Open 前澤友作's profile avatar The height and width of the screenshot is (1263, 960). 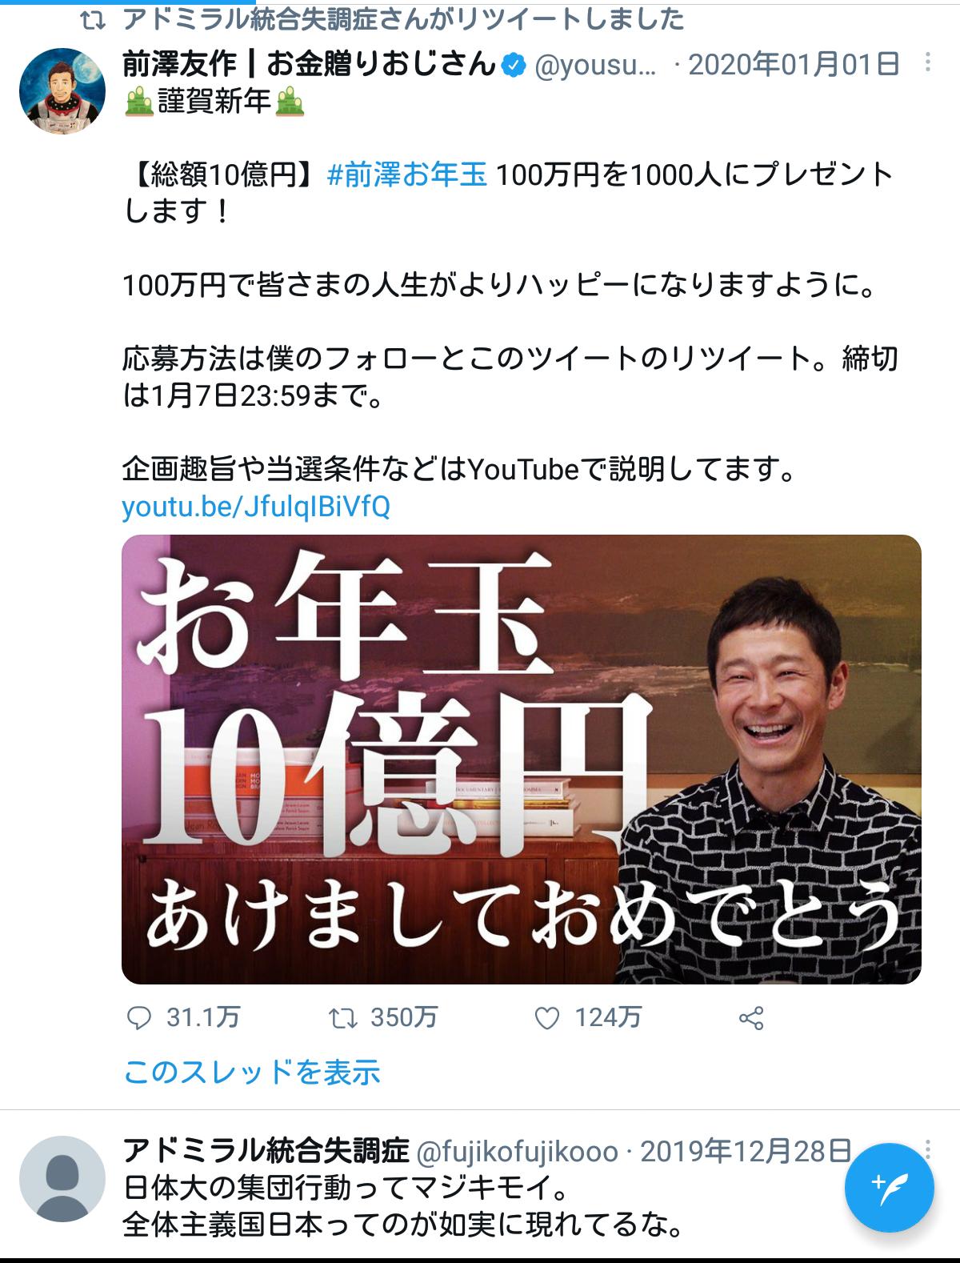[x=62, y=90]
